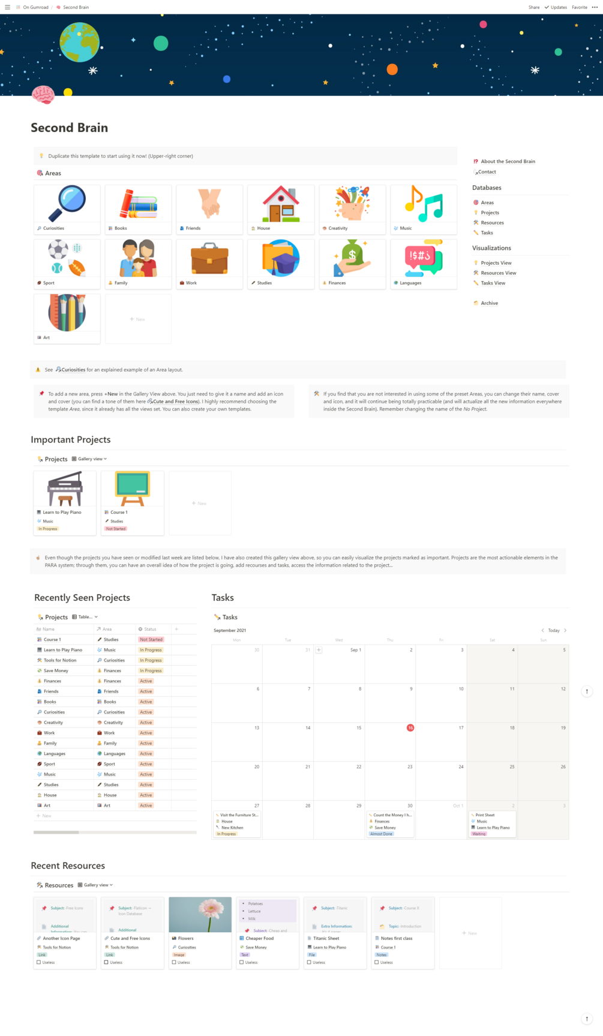This screenshot has width=603, height=1036.
Task: Mark the page as Favorite
Action: coord(580,7)
